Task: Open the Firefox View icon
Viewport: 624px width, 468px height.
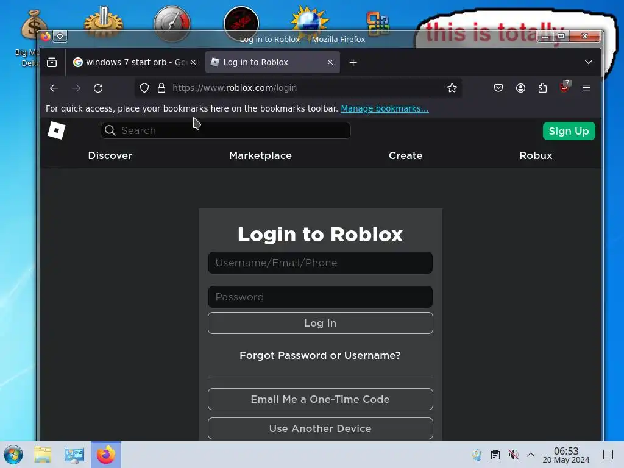Action: tap(52, 63)
